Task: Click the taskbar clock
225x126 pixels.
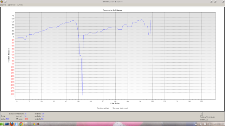Action: pos(221,124)
